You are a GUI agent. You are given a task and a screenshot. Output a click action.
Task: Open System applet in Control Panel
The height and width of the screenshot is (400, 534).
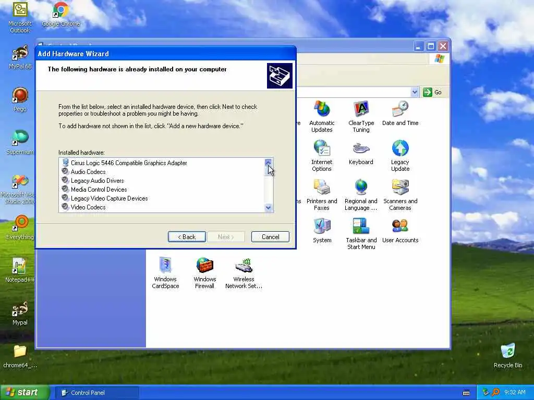click(x=322, y=230)
